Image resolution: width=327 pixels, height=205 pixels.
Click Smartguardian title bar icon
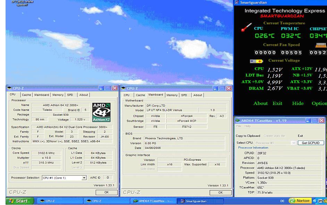point(237,2)
